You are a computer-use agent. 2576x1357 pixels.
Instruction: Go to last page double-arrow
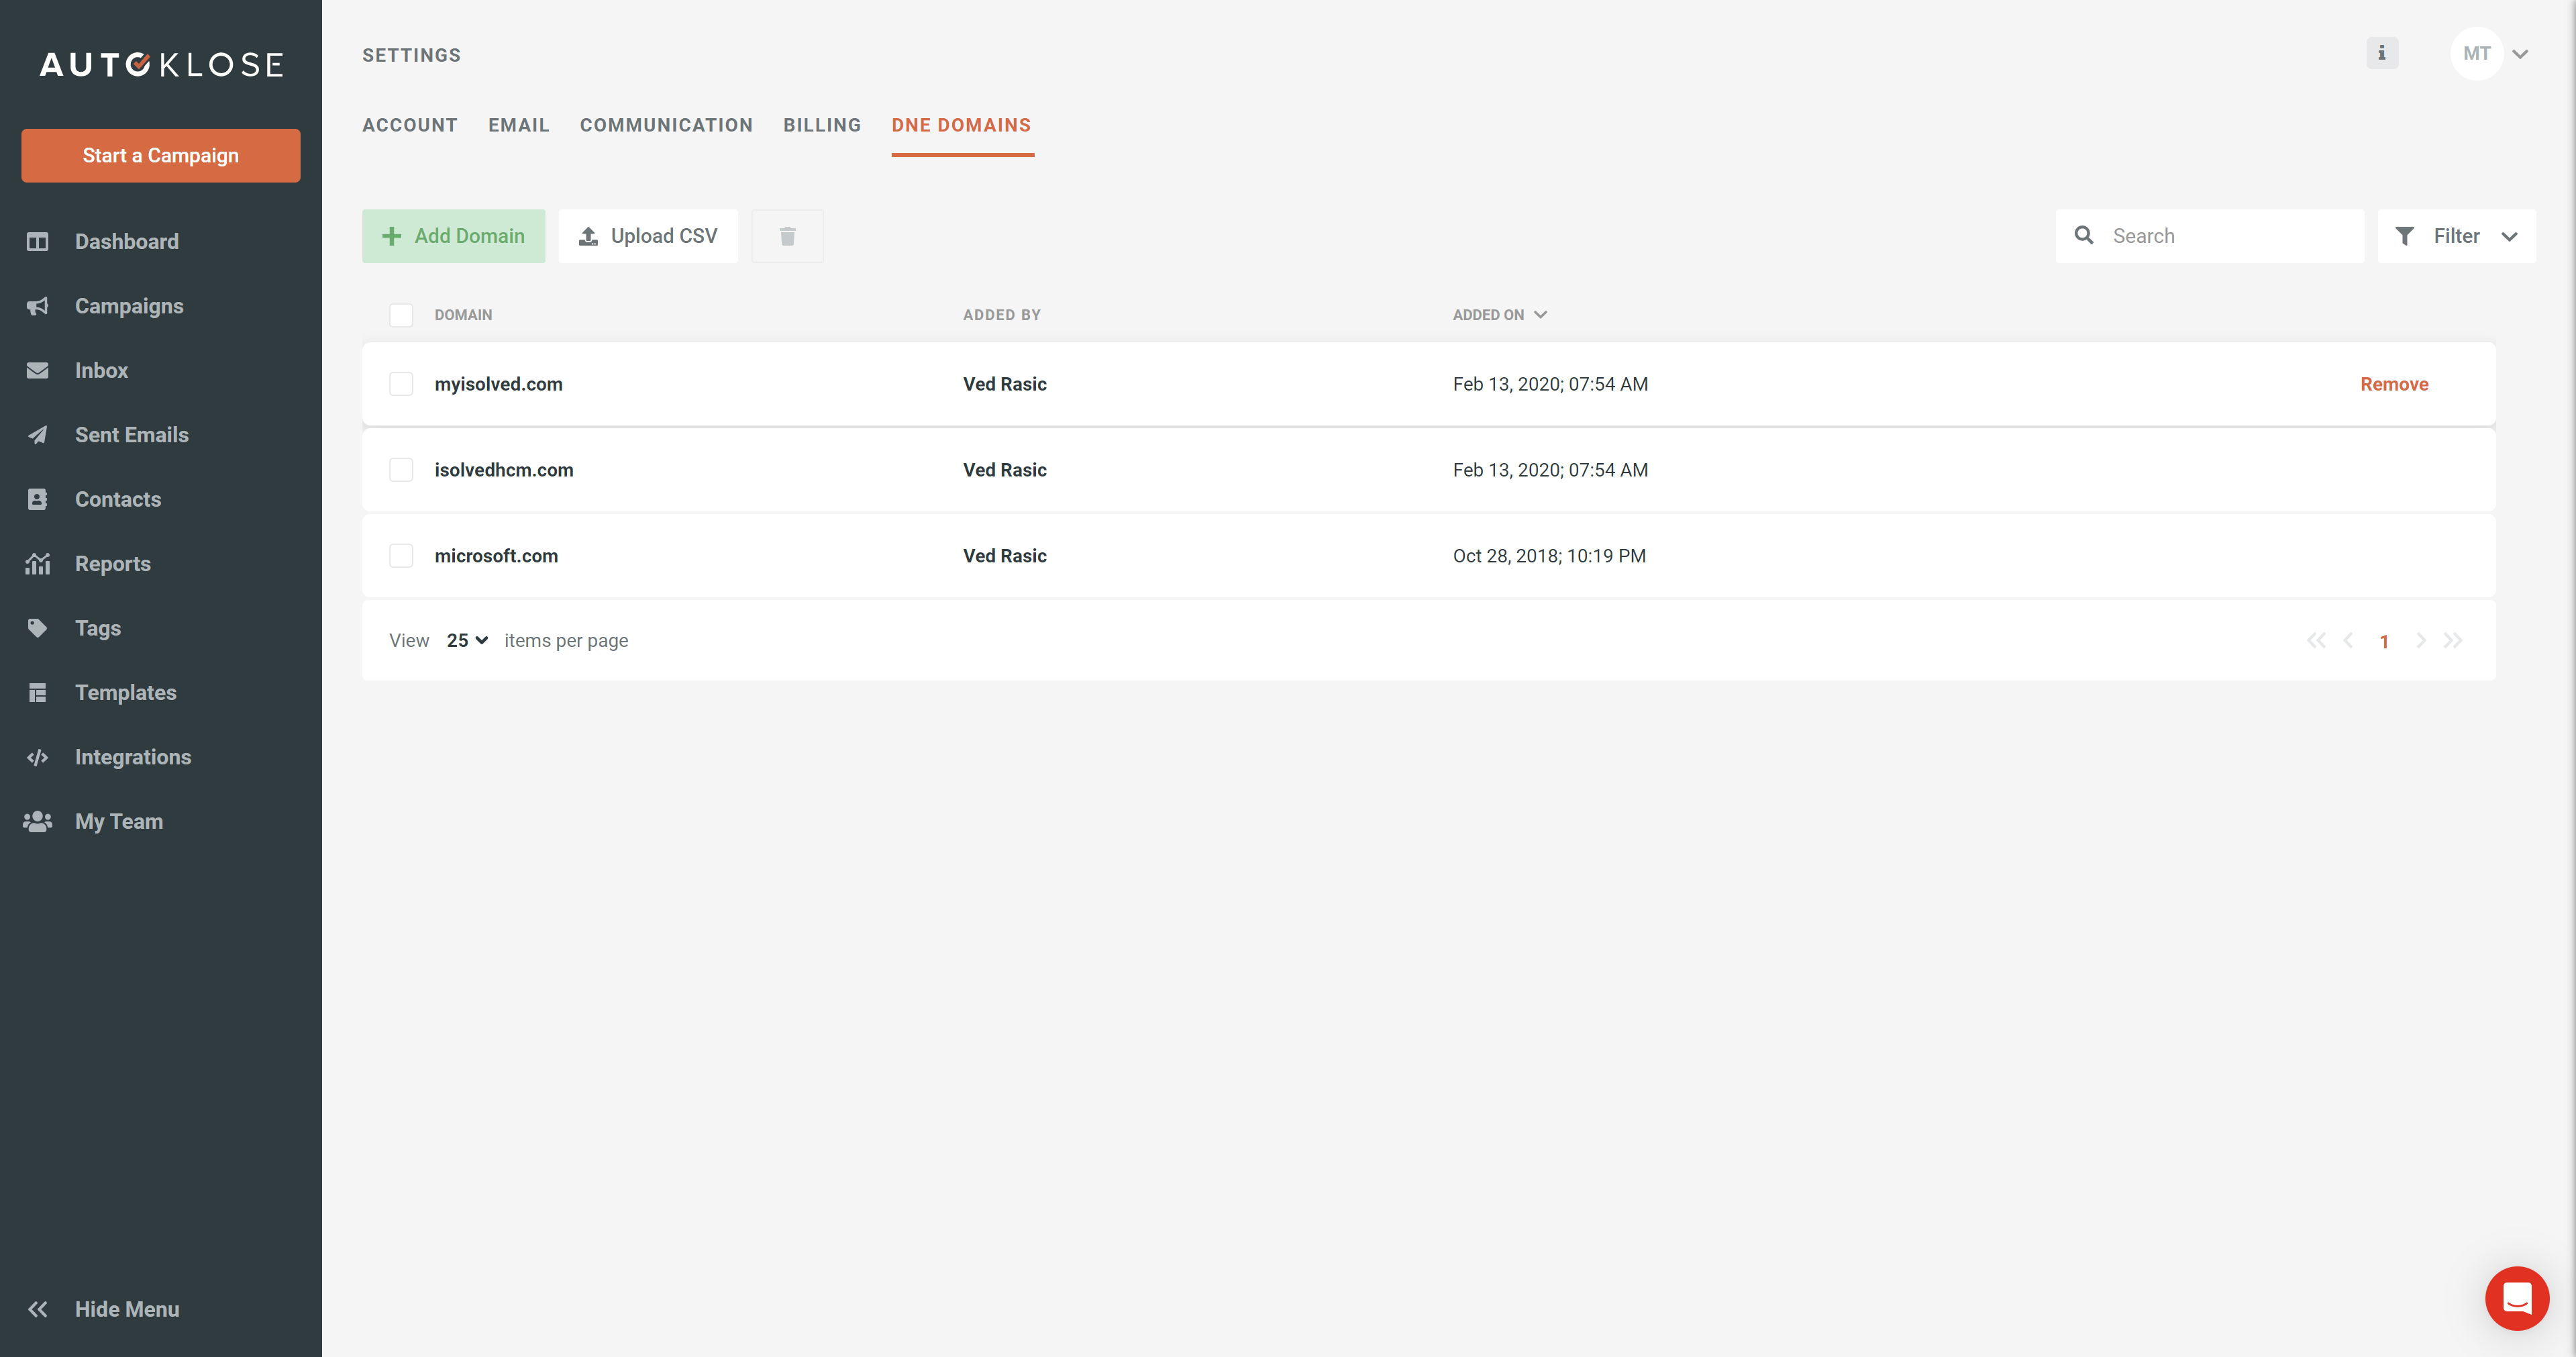coord(2453,641)
